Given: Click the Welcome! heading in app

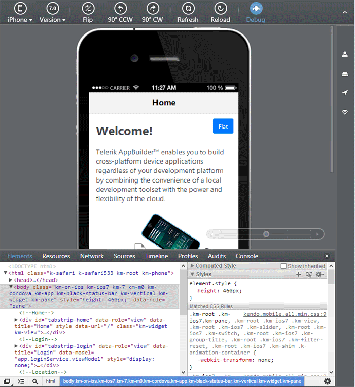Looking at the screenshot, I should [124, 131].
